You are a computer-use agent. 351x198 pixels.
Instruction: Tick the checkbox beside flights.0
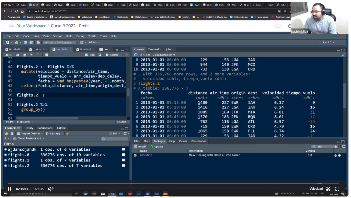tap(124, 155)
